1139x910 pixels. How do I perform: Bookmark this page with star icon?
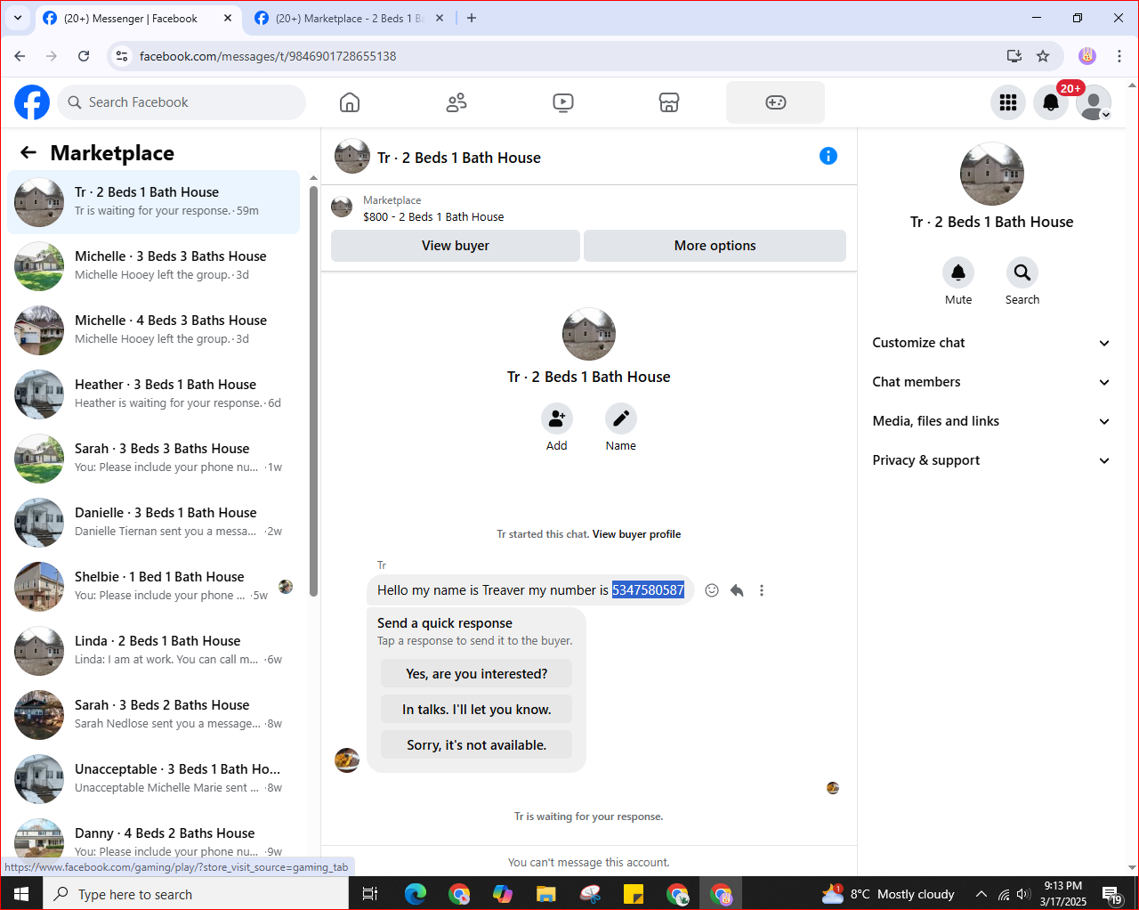[x=1043, y=56]
